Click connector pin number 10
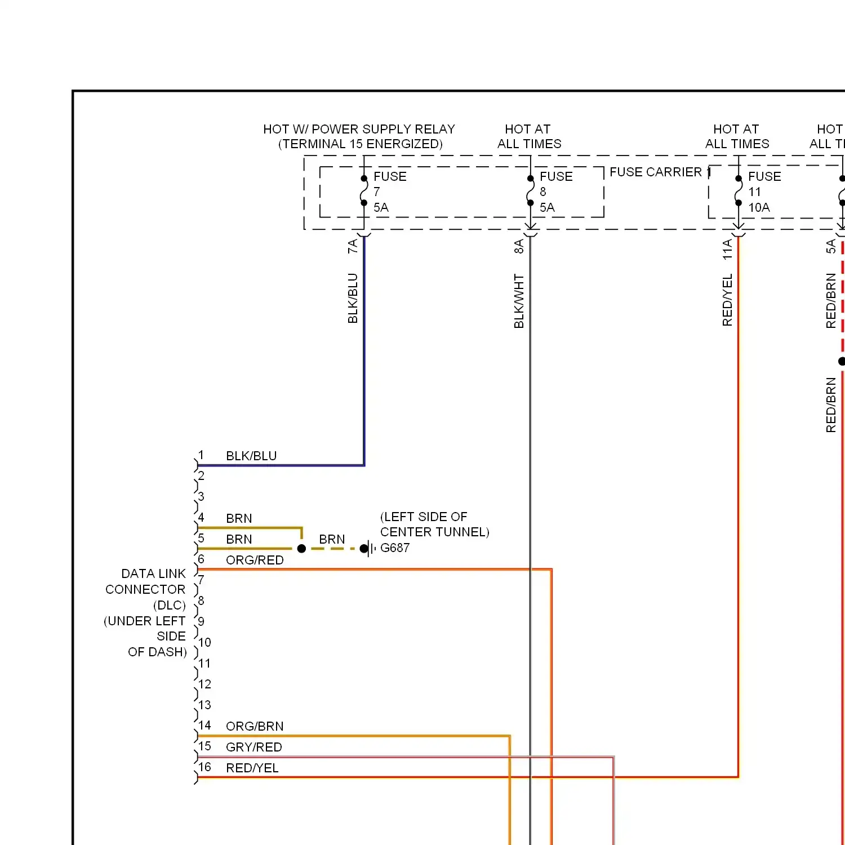 coord(205,642)
